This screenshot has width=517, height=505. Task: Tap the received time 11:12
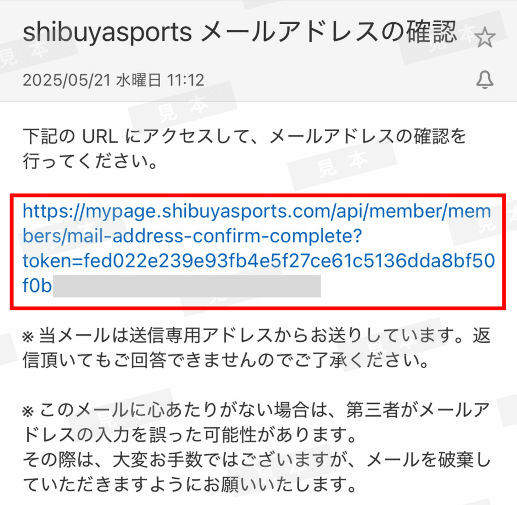click(186, 80)
